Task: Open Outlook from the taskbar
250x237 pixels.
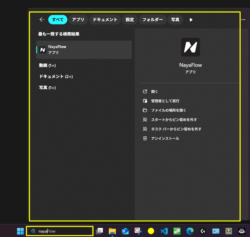Action: click(x=125, y=231)
